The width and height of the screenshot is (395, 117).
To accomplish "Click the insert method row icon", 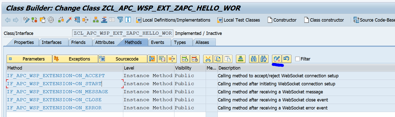I will tap(185, 59).
